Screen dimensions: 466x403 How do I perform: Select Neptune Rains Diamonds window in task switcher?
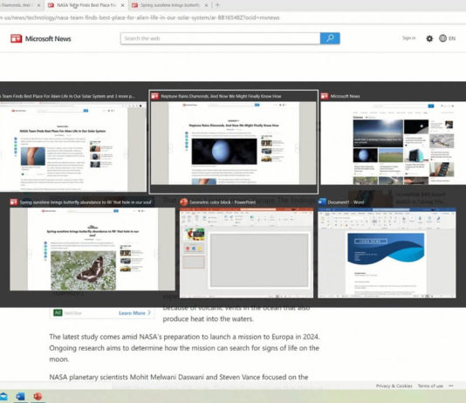tap(234, 142)
